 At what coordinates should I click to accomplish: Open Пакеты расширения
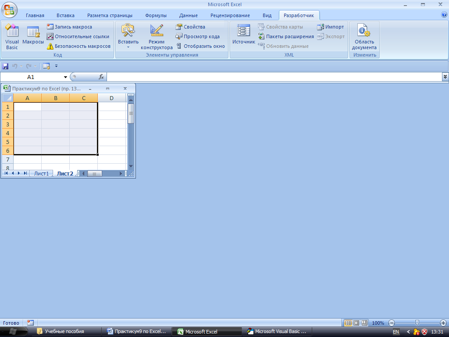[286, 36]
